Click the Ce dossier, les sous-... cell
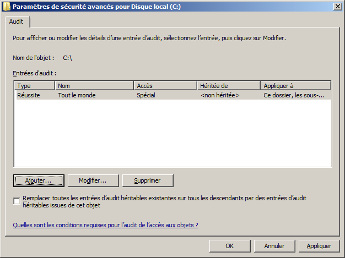Image resolution: width=345 pixels, height=258 pixels. (x=294, y=95)
